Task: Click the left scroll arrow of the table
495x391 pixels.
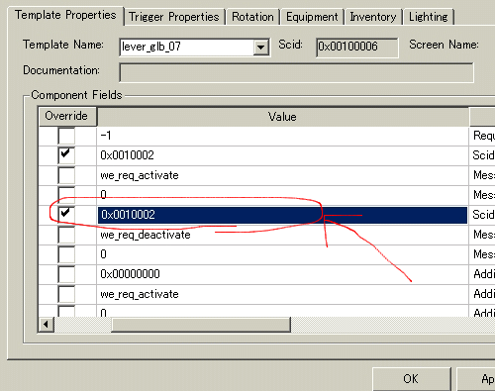Action: point(47,325)
